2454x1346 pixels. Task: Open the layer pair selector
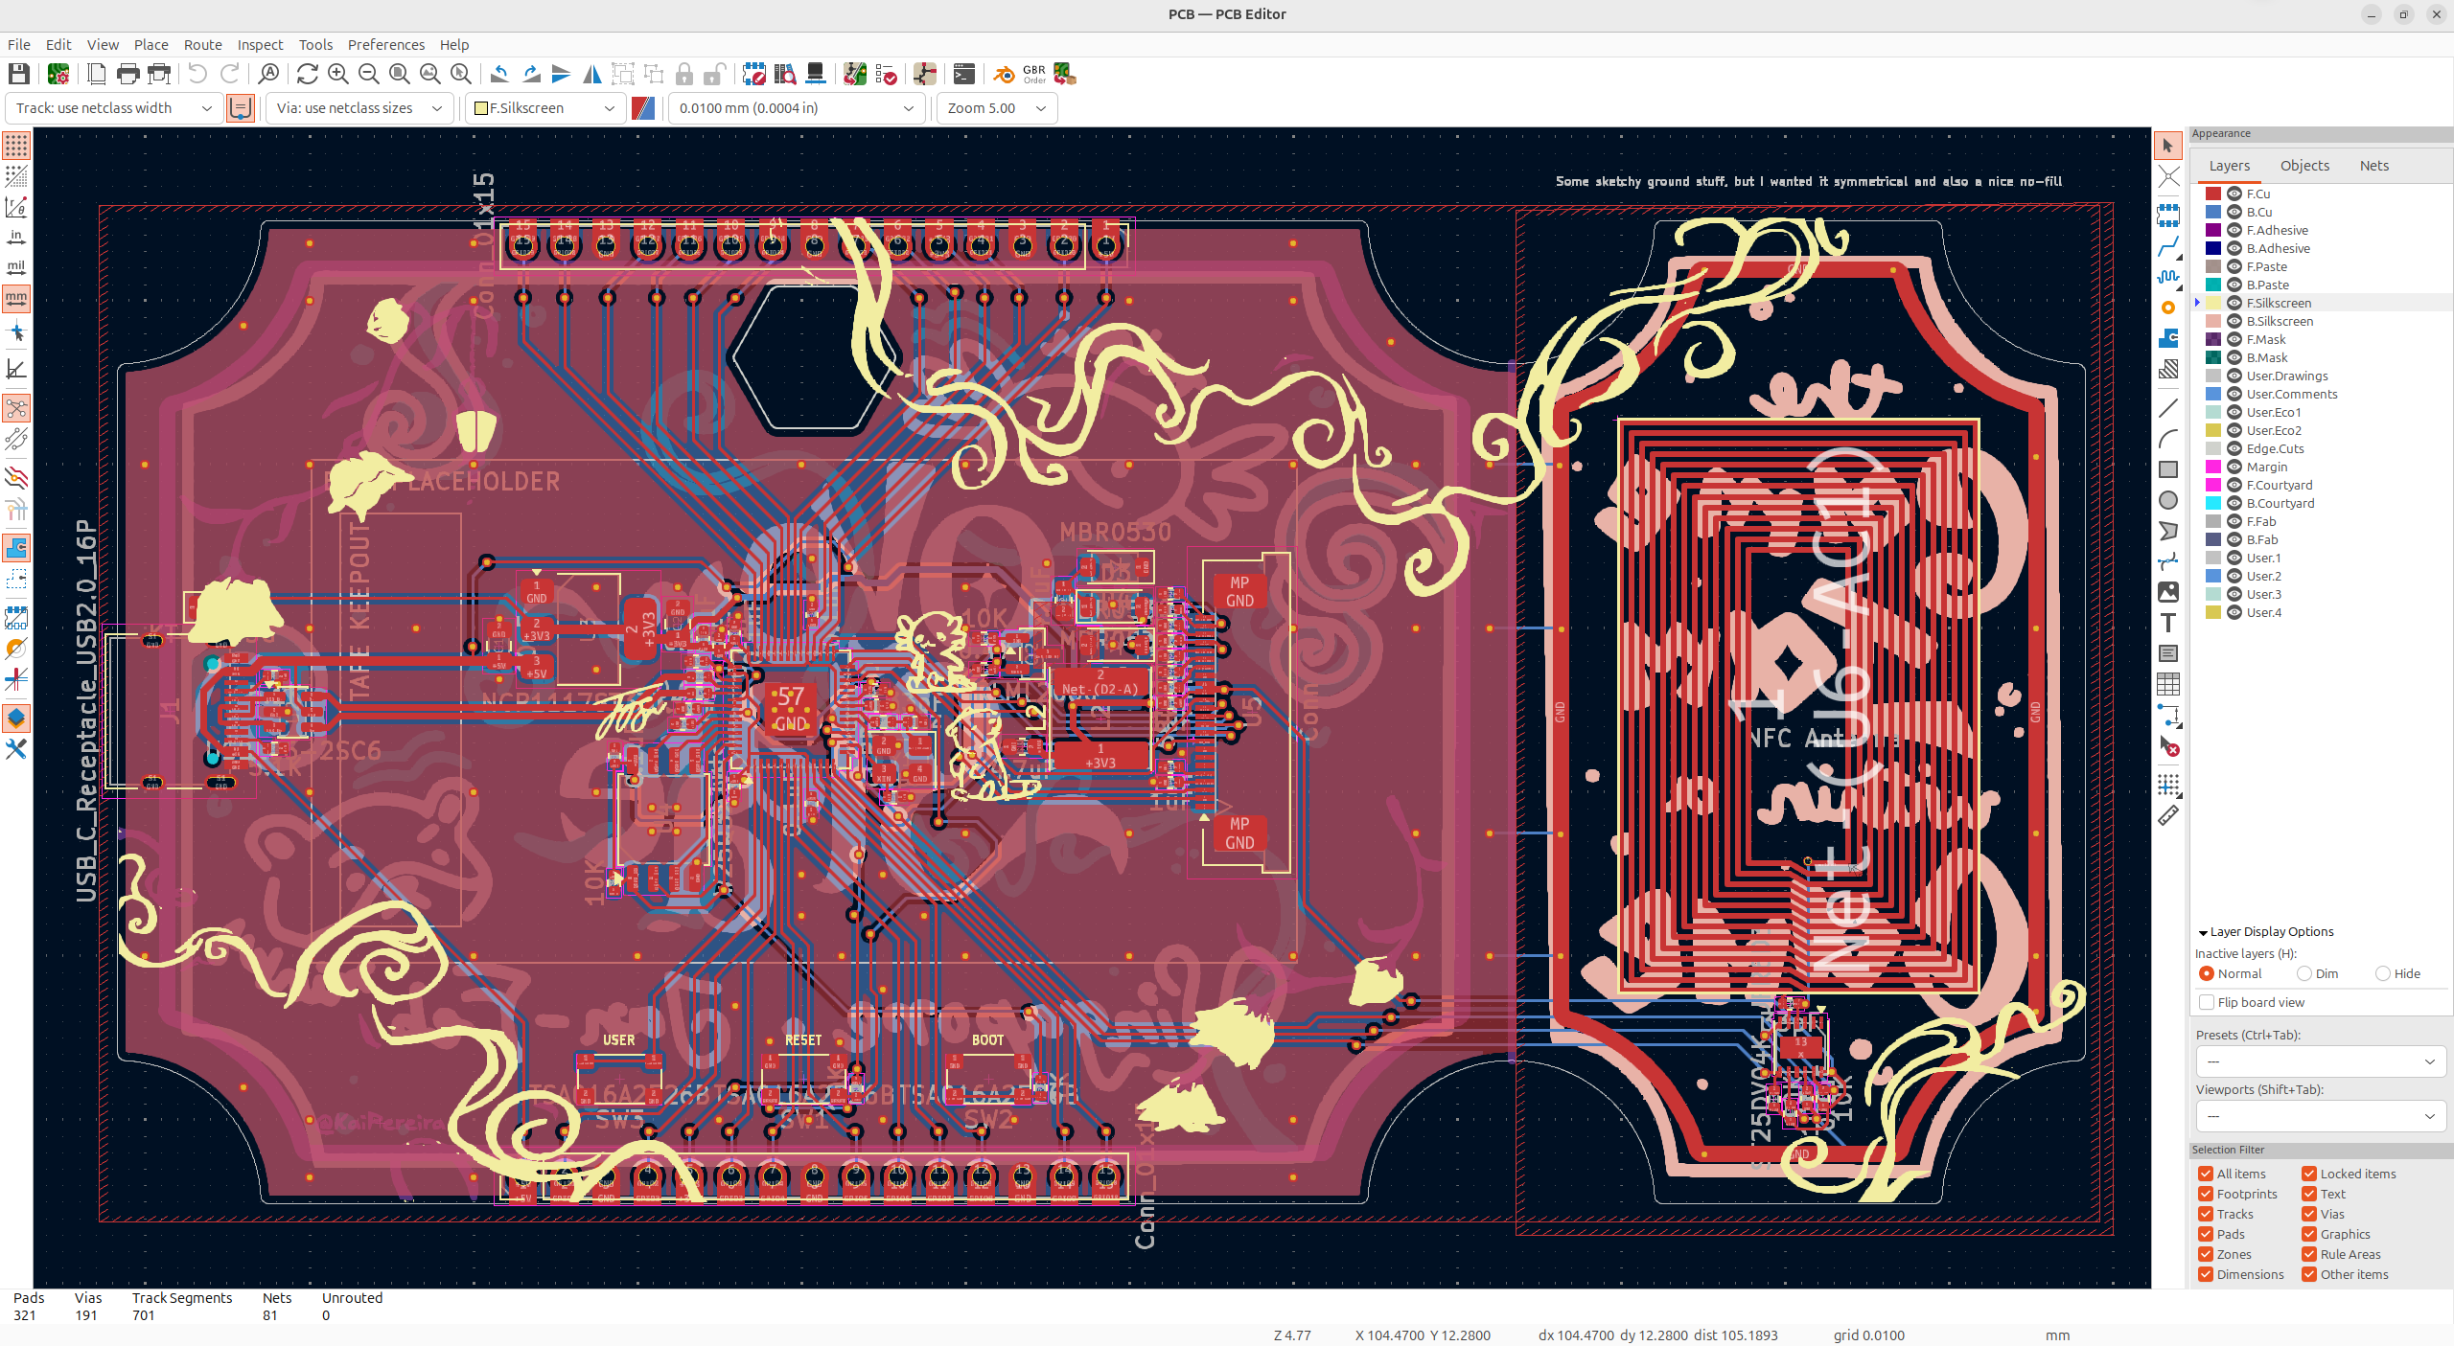pyautogui.click(x=643, y=108)
